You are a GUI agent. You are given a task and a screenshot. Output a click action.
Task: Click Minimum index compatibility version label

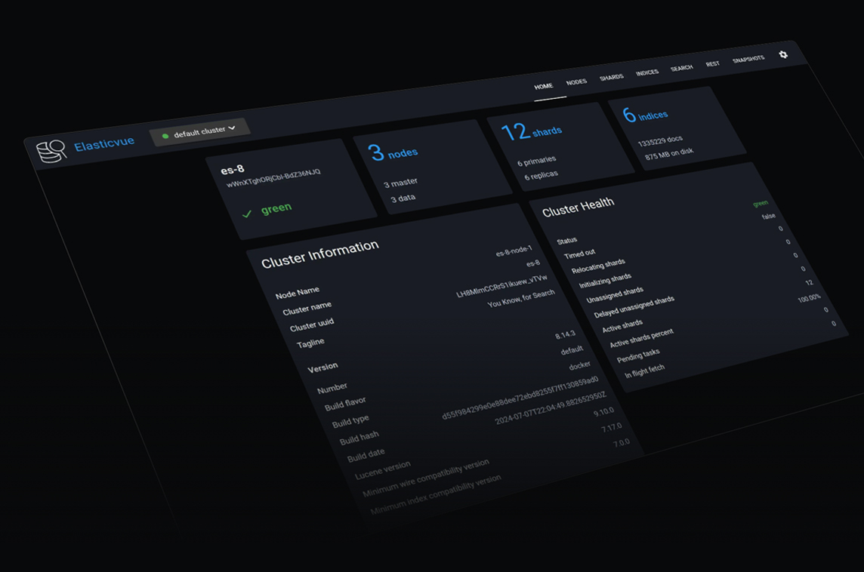[x=435, y=494]
